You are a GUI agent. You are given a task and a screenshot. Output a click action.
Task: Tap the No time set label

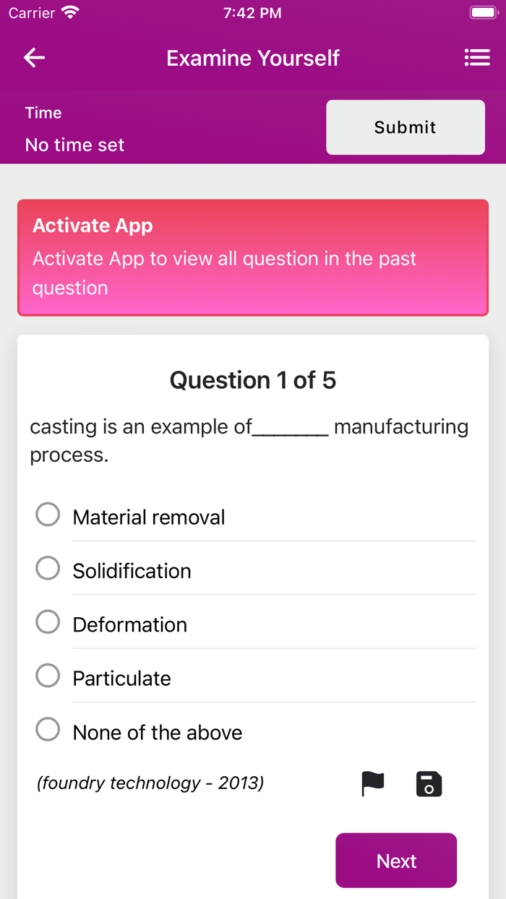(75, 145)
